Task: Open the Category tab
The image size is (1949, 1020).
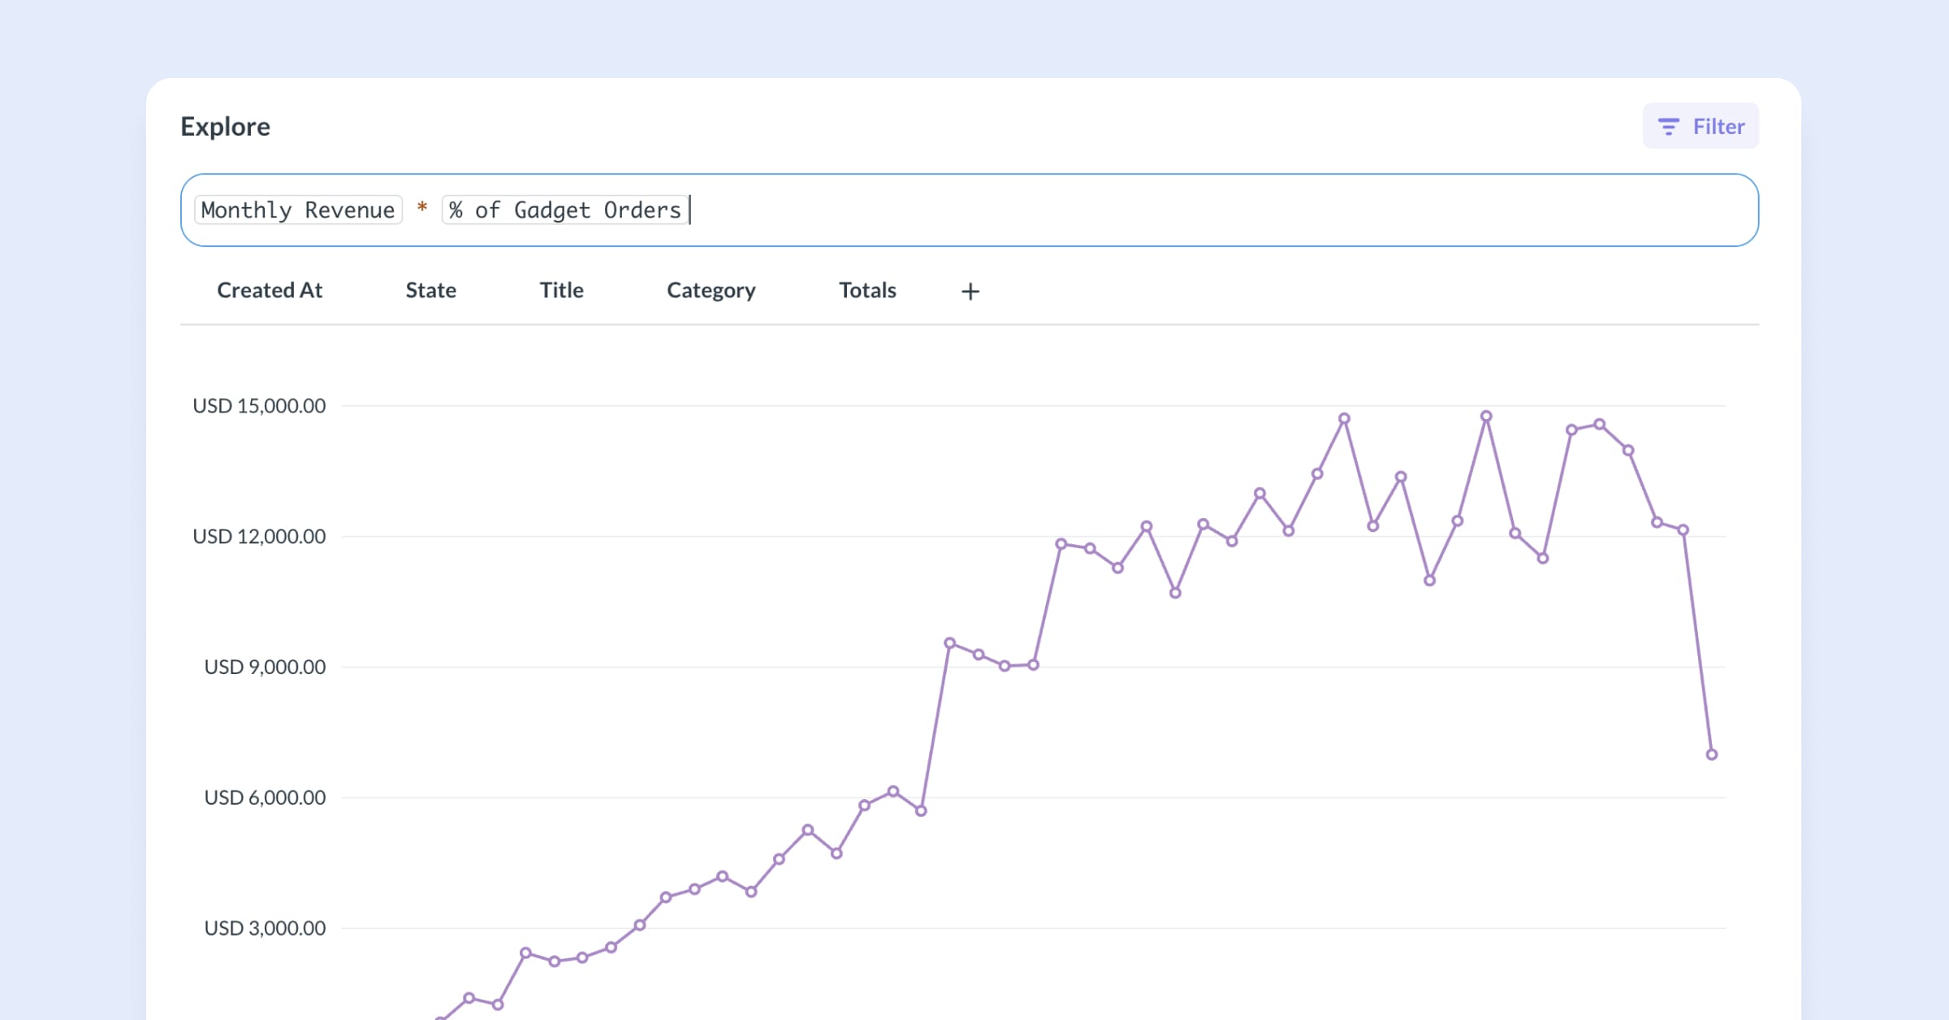Action: (x=711, y=291)
